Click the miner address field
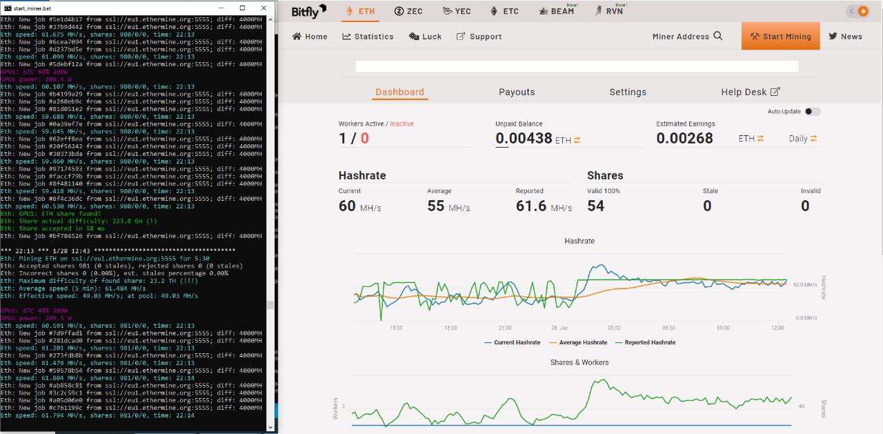Screen dimensions: 883x434 [x=577, y=66]
